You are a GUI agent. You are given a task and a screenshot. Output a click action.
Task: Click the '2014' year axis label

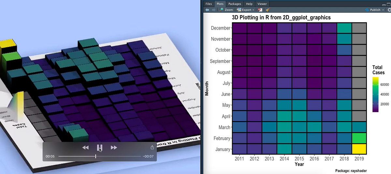[284, 159]
